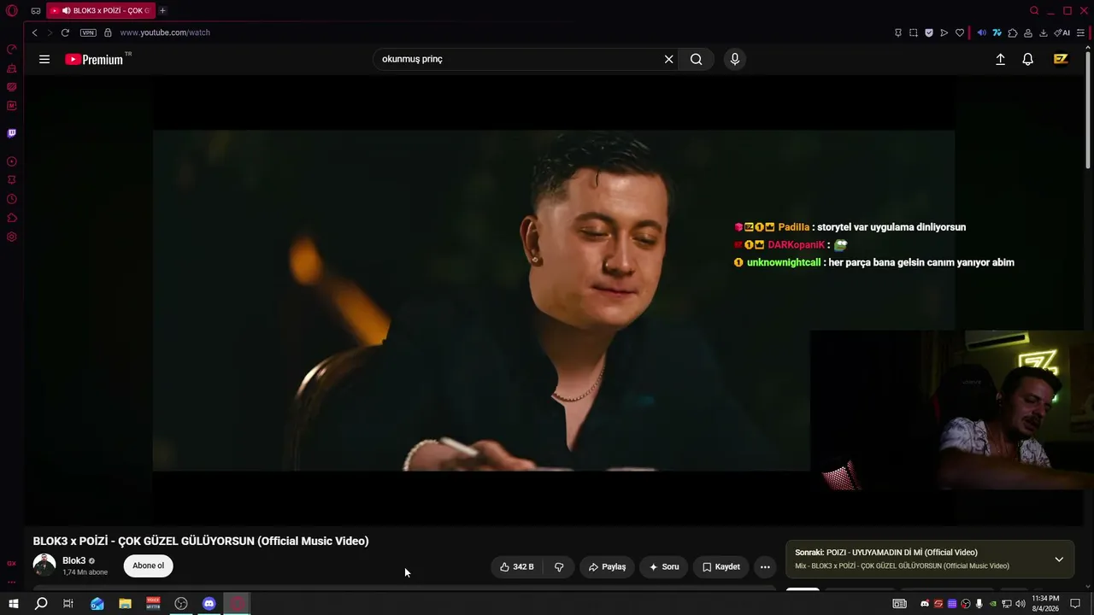The width and height of the screenshot is (1094, 615).
Task: Like the video showing 342 B
Action: pos(517,566)
